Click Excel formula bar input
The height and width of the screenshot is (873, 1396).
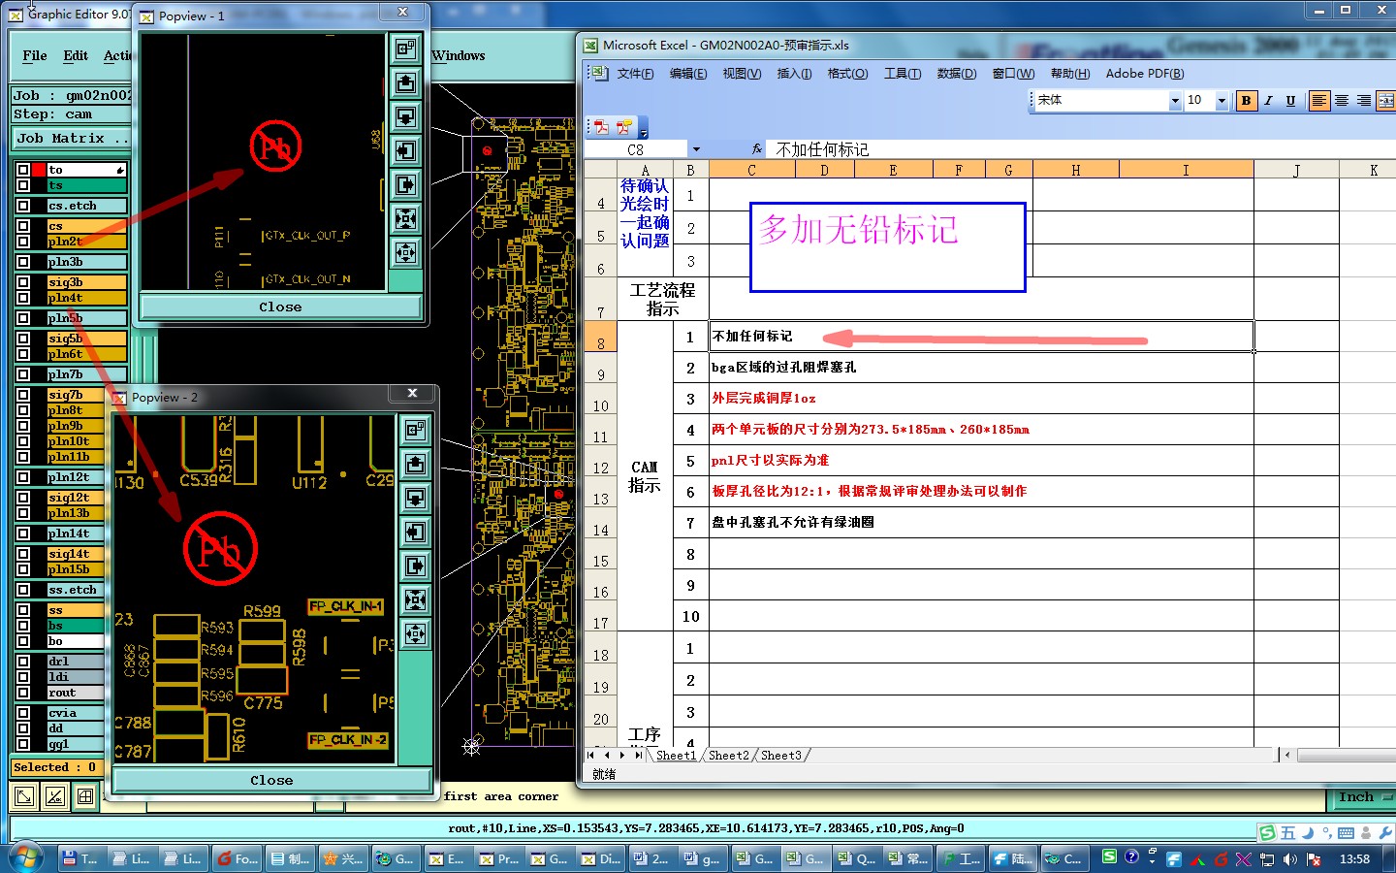(1081, 149)
